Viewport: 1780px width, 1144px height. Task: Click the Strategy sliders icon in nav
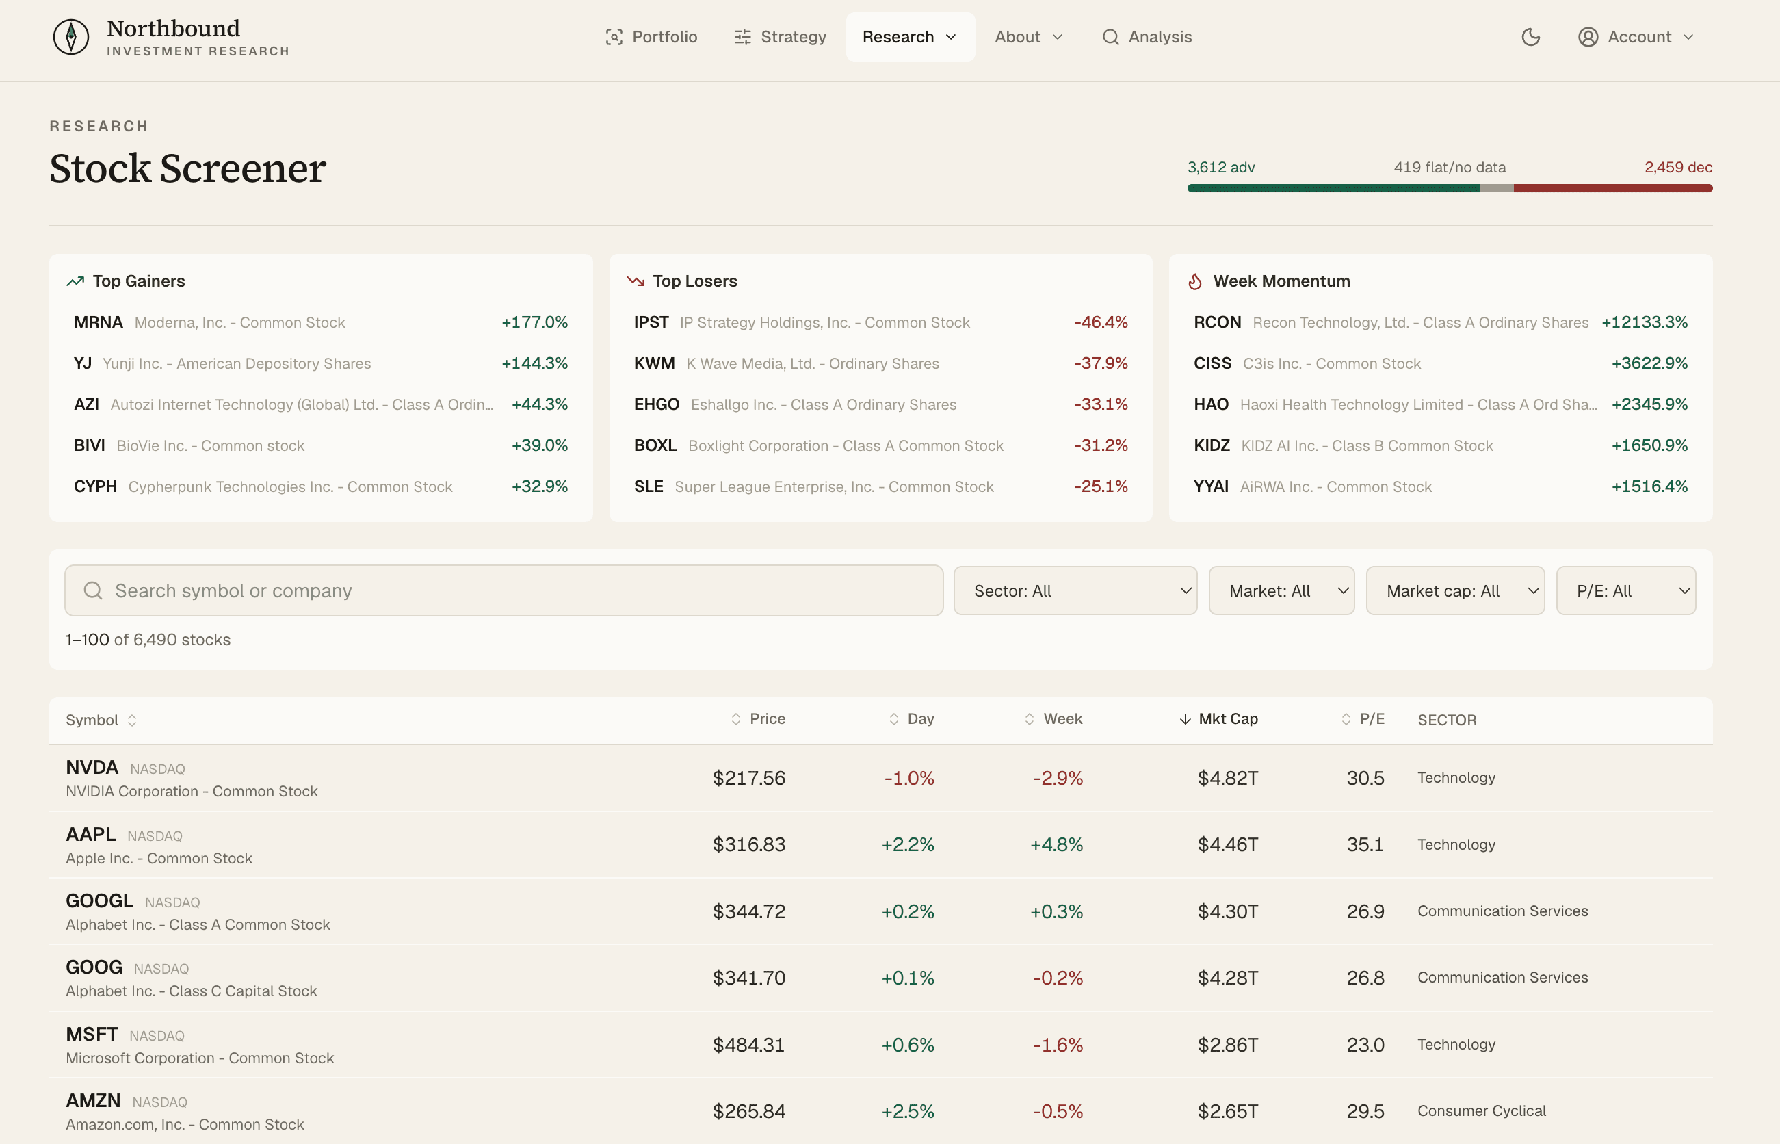click(x=743, y=37)
